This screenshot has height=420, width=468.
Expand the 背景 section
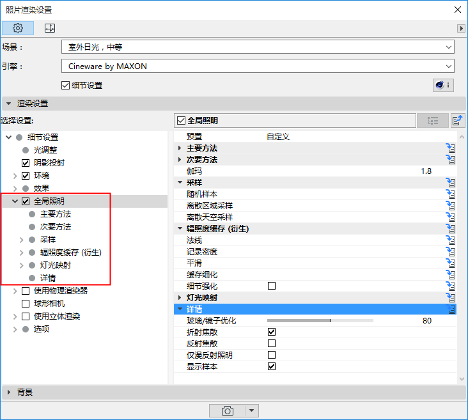pyautogui.click(x=9, y=393)
